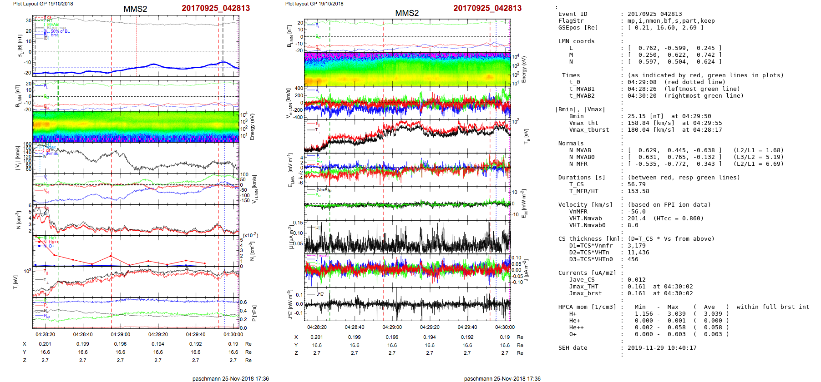Click the MMS2 title above the left plot

click(x=135, y=9)
